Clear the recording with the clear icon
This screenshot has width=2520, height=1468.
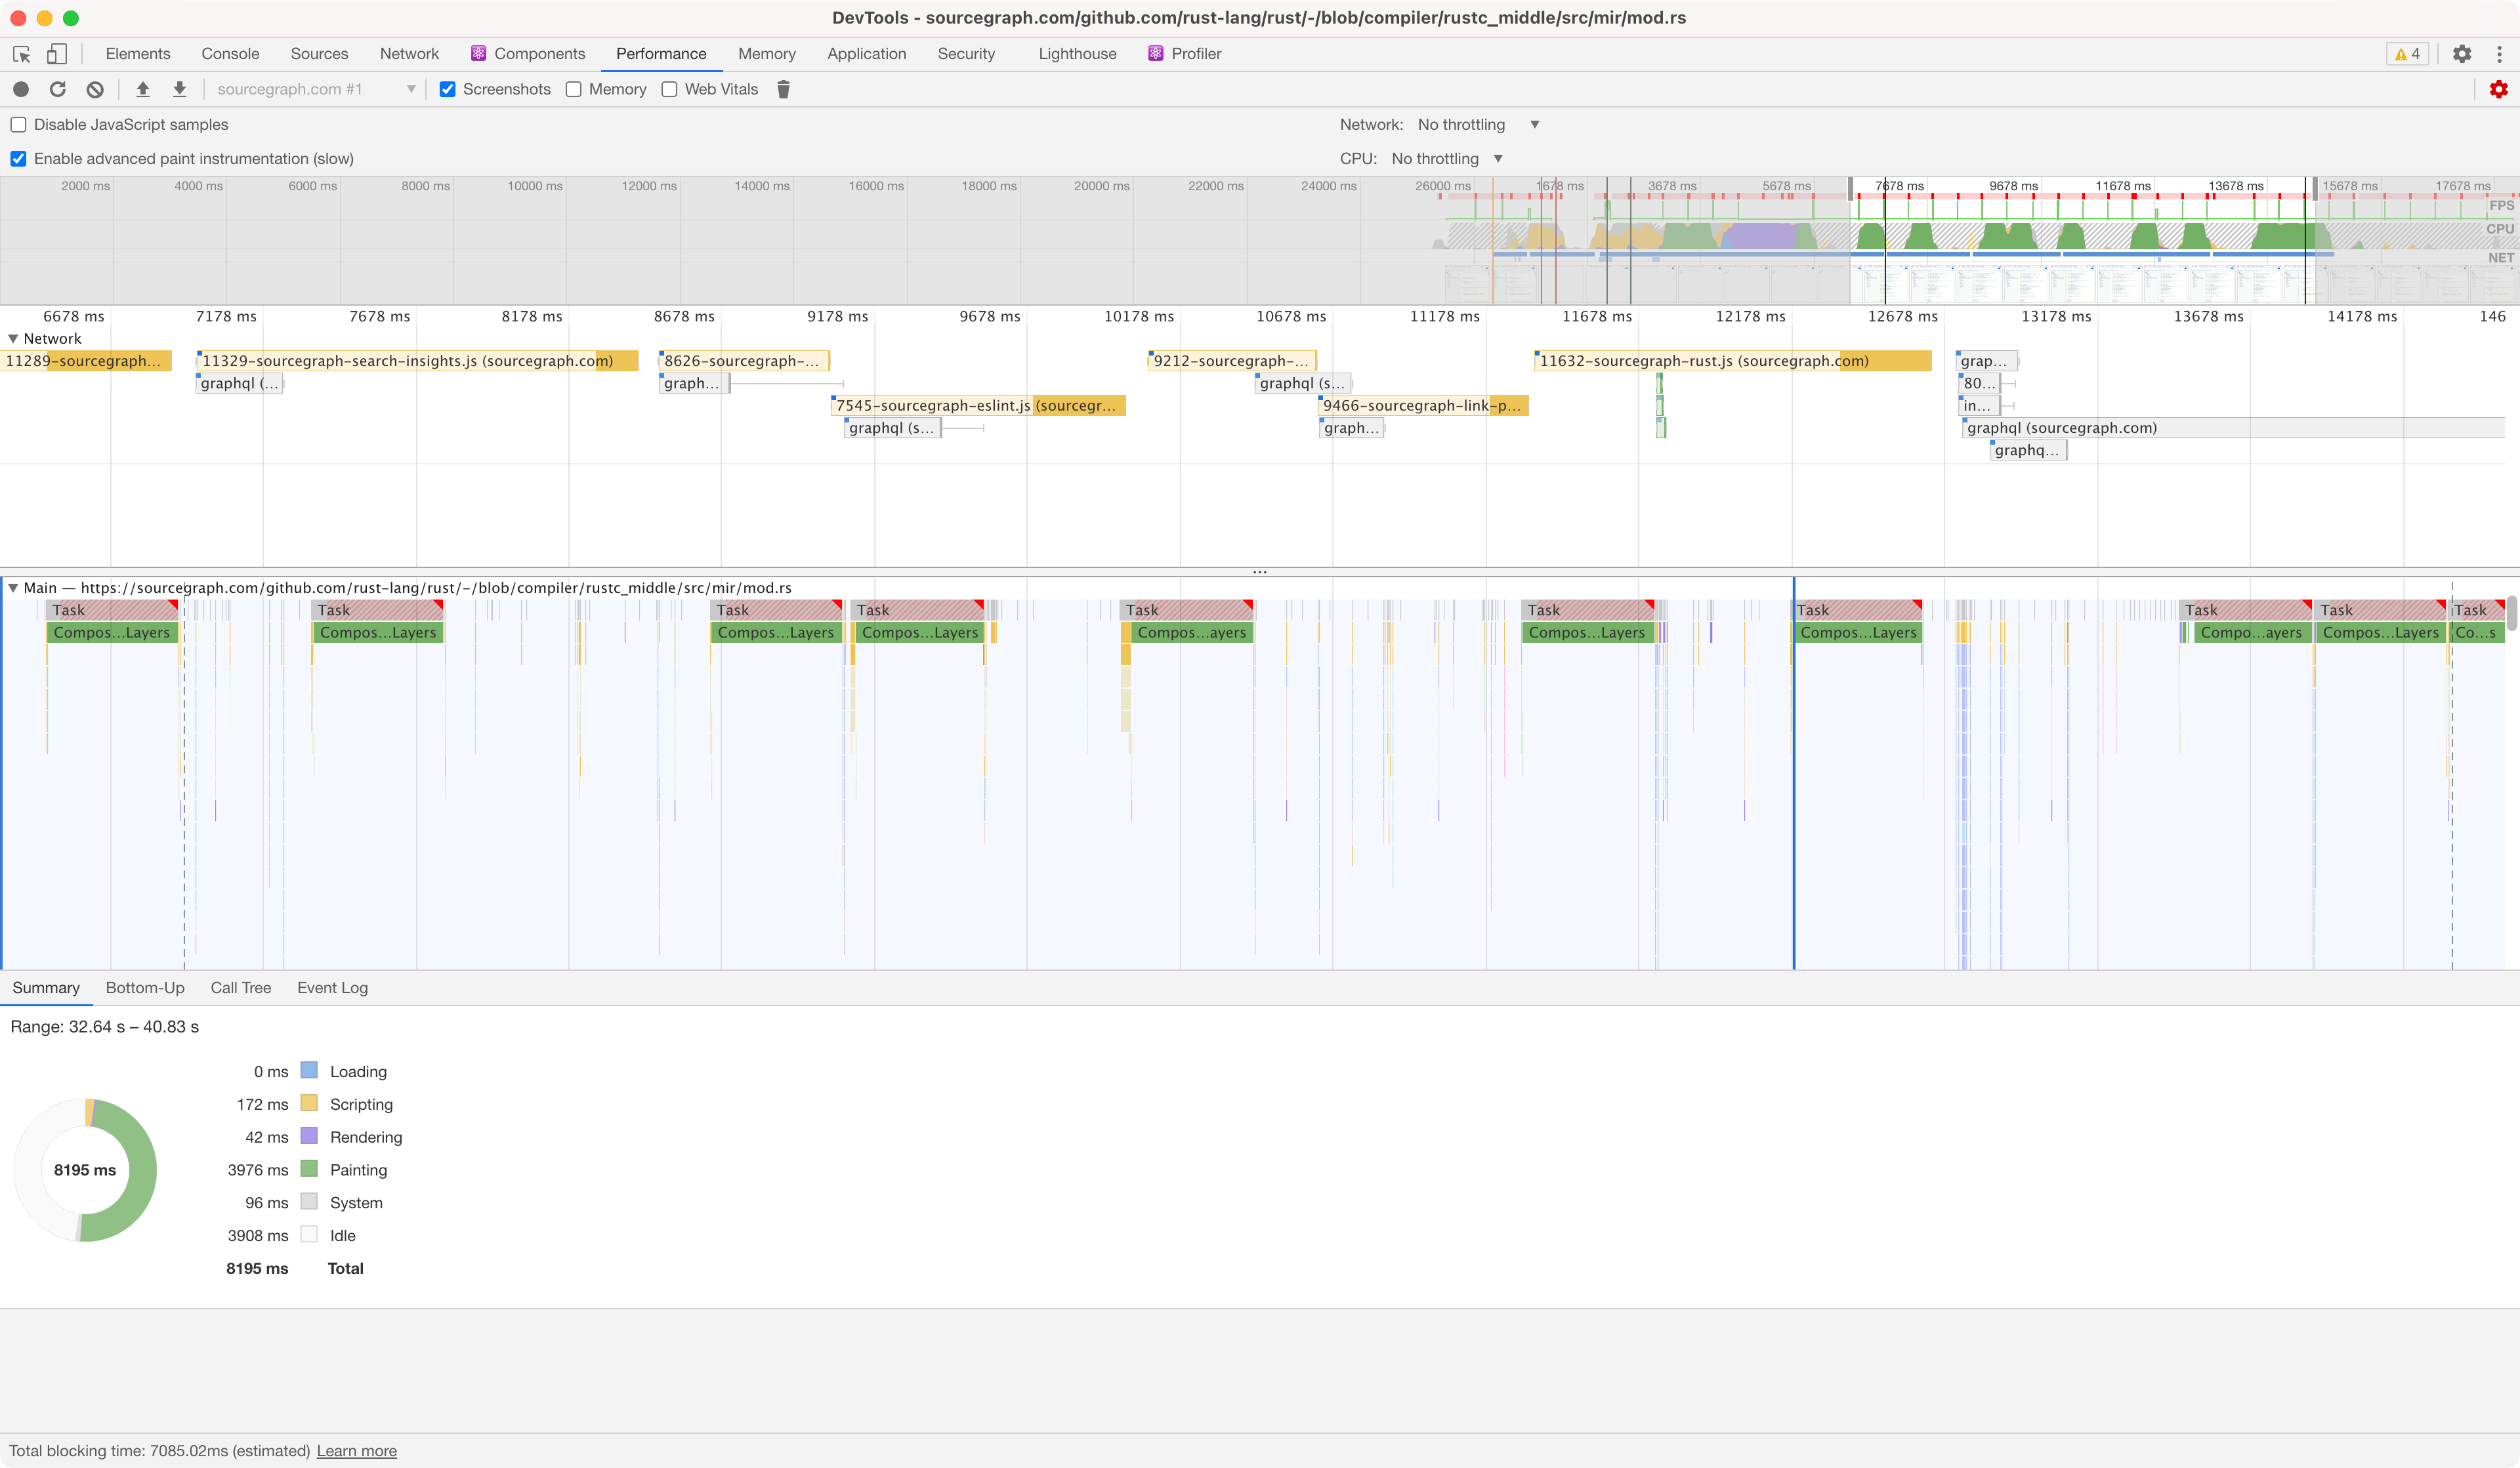pos(95,89)
